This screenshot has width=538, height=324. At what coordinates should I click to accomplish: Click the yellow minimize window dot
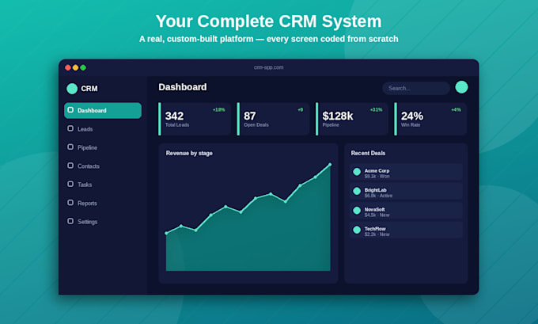coord(75,67)
